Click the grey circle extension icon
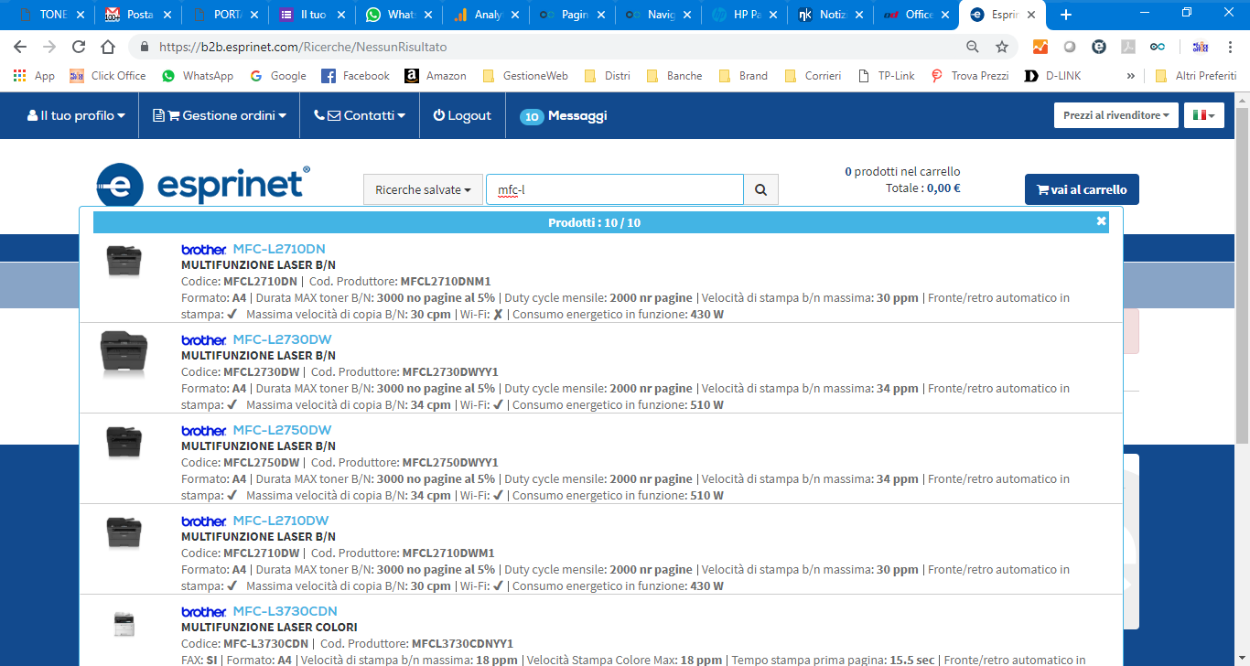The height and width of the screenshot is (666, 1250). (1070, 47)
